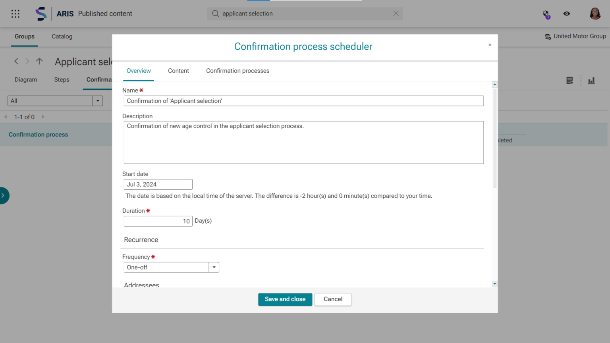Click the database icon beside United Motor Group
Image resolution: width=610 pixels, height=343 pixels.
pyautogui.click(x=547, y=36)
